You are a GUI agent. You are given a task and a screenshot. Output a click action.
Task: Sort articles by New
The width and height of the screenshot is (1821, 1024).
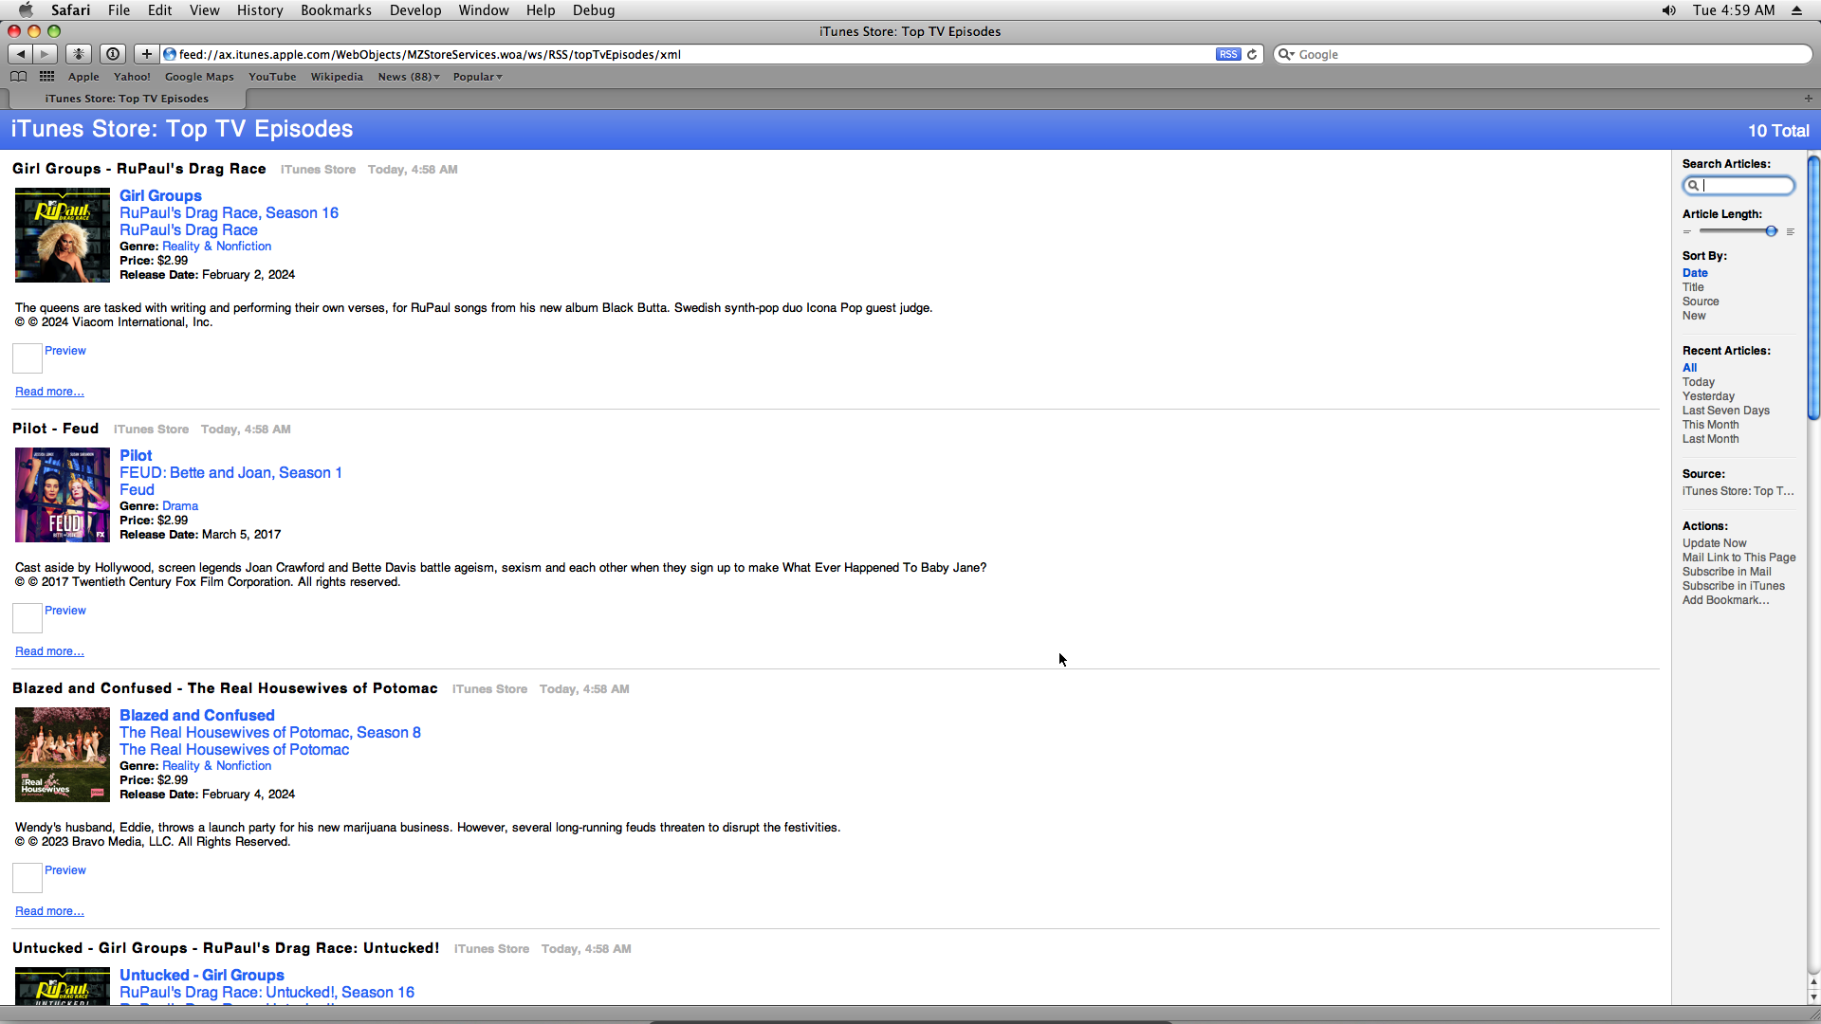(1694, 316)
